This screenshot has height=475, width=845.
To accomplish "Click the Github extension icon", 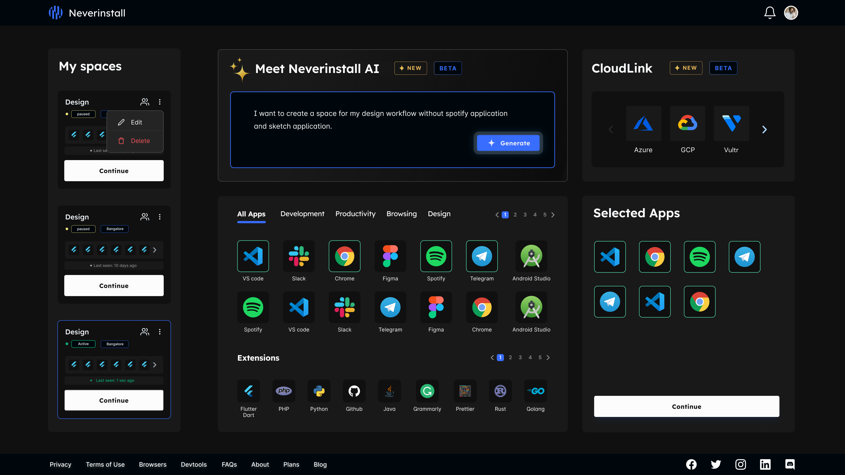I will tap(354, 391).
